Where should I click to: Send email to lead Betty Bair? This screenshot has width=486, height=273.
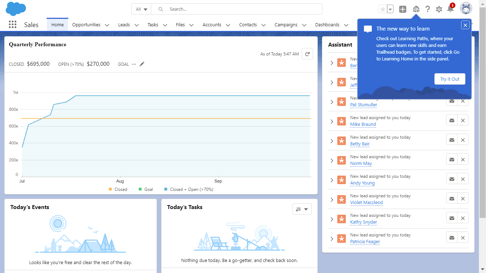[x=452, y=140]
